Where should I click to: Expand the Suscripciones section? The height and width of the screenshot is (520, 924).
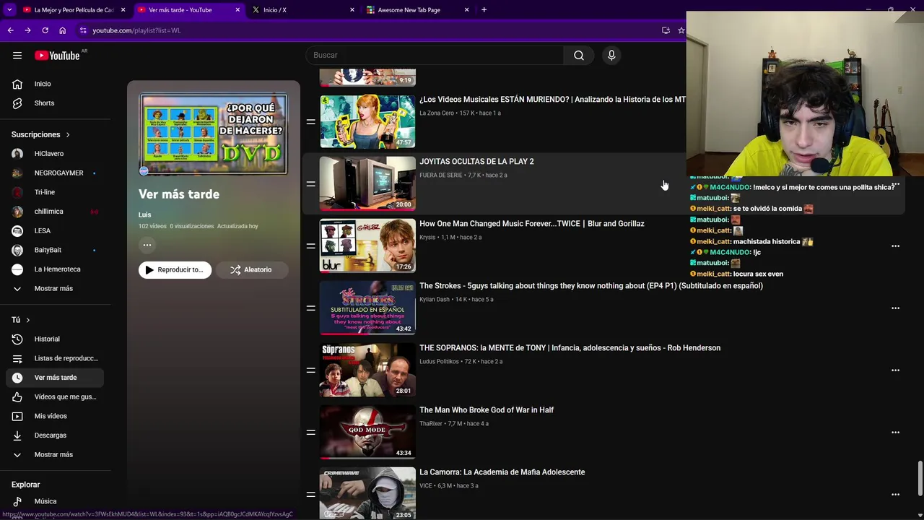(40, 134)
